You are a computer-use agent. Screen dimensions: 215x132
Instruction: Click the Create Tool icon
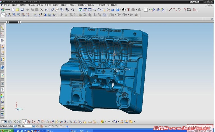pyautogui.click(x=40, y=15)
